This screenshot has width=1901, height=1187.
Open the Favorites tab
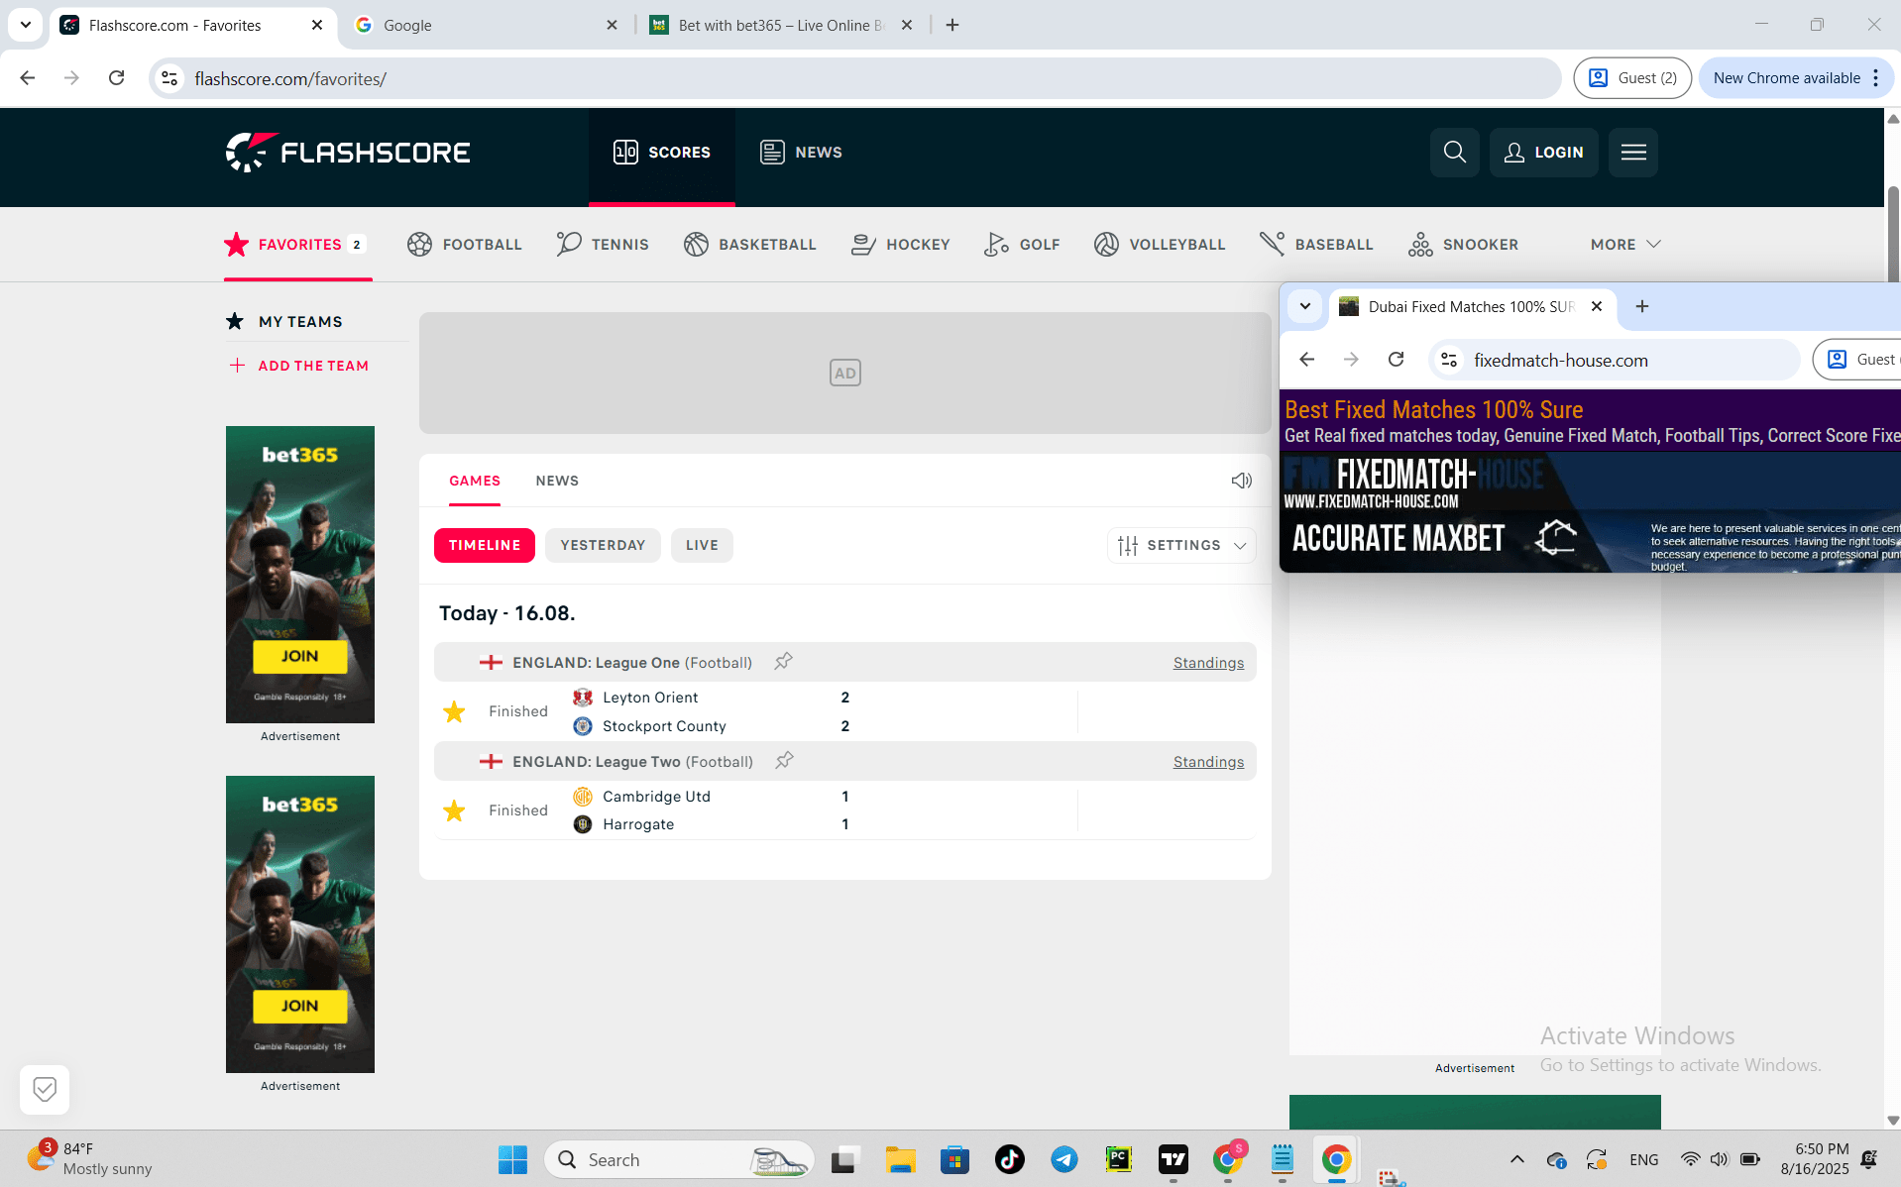[x=297, y=244]
